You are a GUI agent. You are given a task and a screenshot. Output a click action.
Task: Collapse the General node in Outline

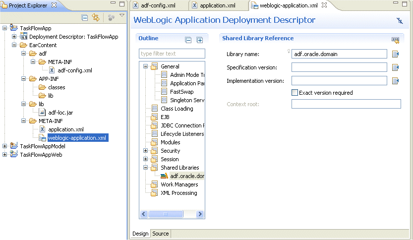(146, 66)
